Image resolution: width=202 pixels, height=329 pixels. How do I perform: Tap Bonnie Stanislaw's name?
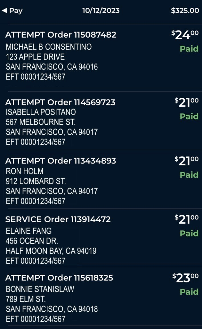(x=40, y=289)
